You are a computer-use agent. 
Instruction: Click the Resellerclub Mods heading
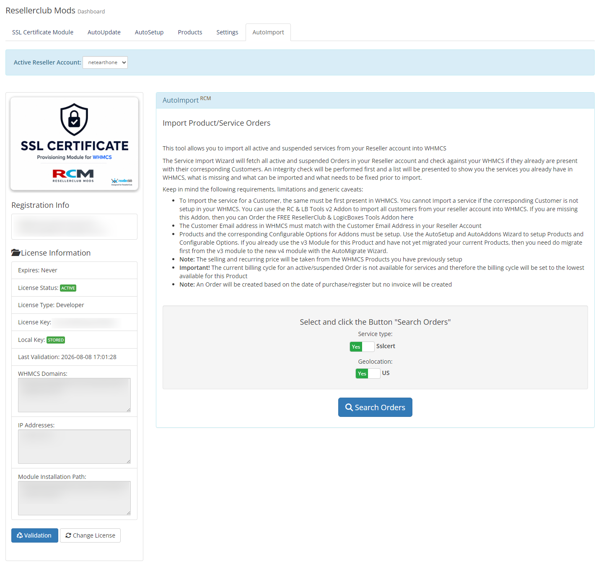pos(40,10)
